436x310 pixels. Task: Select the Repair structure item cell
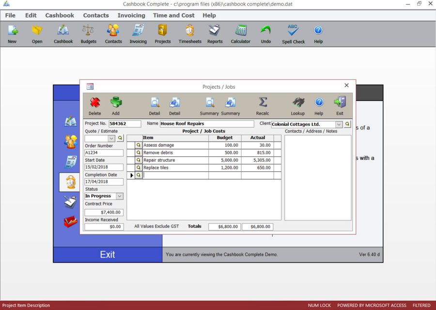click(175, 160)
